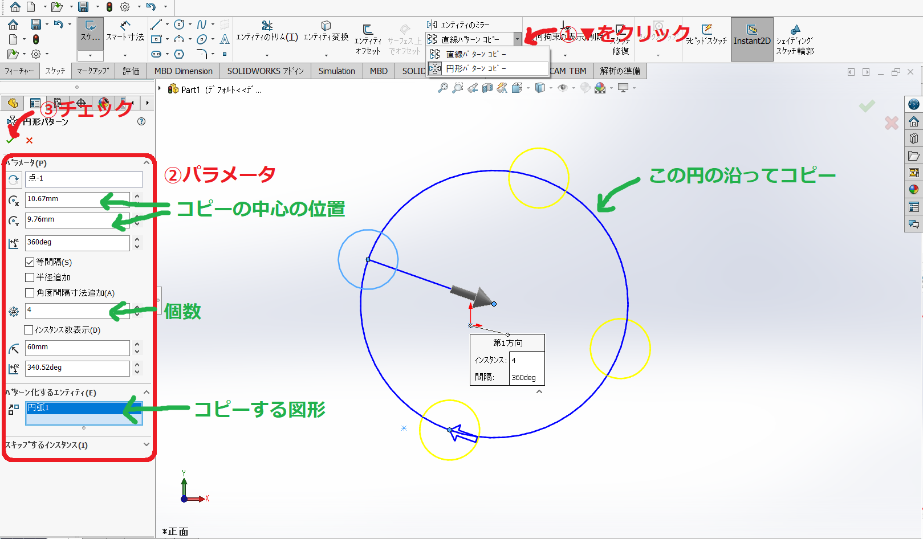The image size is (923, 539).
Task: Click Mirror Entities (エンティティのミラー)
Action: [x=458, y=24]
